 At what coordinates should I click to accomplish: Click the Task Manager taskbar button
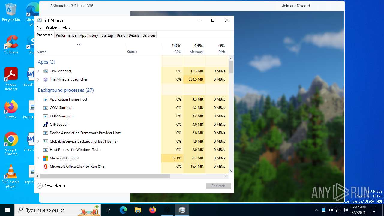182,210
